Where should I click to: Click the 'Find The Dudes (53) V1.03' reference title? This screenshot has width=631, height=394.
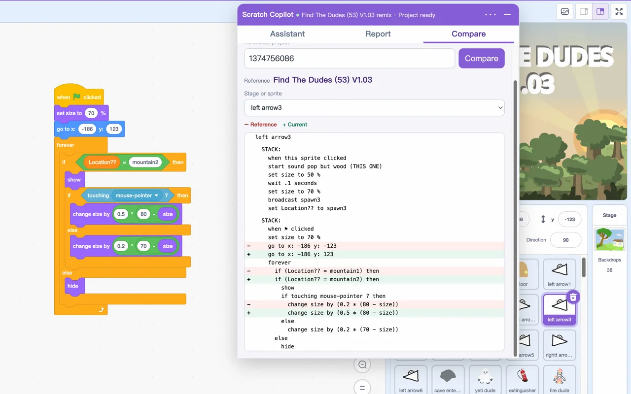322,80
